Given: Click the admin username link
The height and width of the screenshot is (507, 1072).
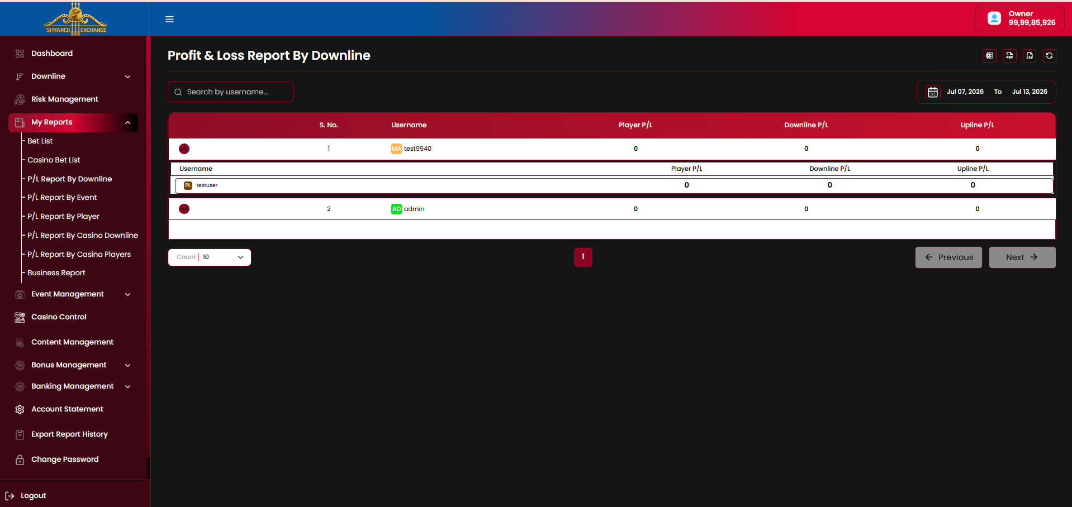Looking at the screenshot, I should coord(414,209).
